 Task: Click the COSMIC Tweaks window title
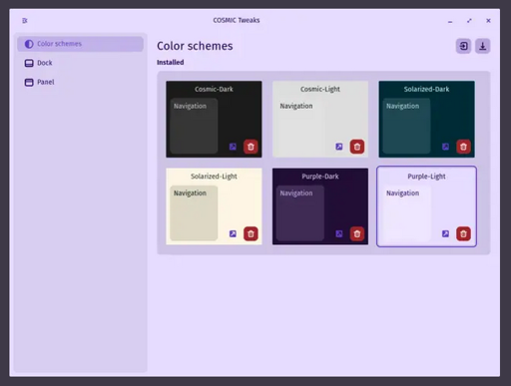237,20
